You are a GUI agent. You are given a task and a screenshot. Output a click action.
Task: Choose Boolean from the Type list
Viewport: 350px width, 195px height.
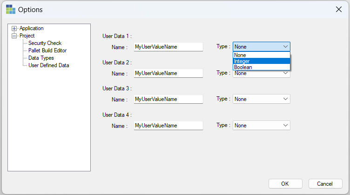click(261, 67)
